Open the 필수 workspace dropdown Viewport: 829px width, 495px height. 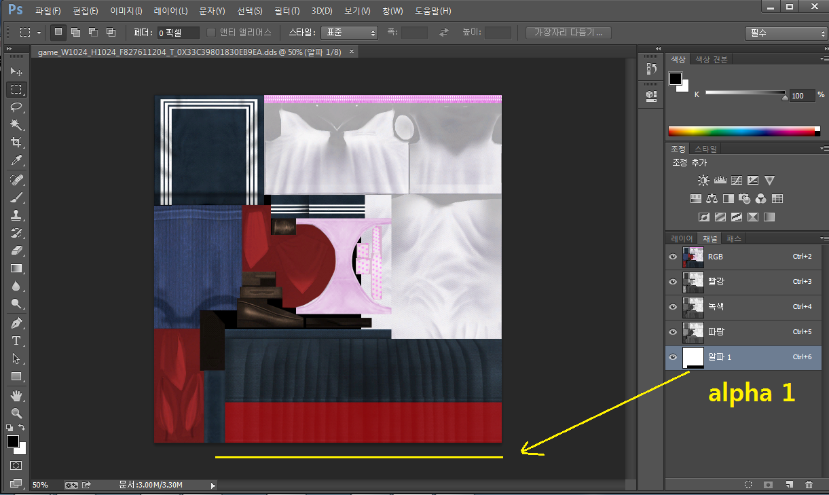(786, 33)
